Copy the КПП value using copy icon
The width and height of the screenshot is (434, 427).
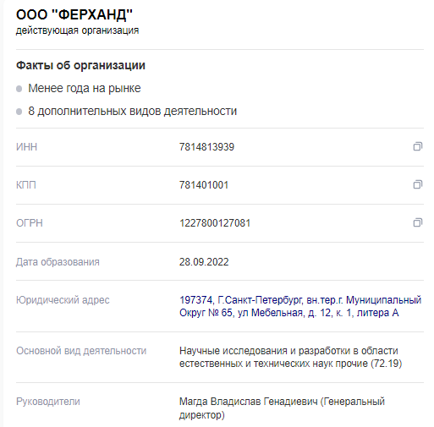click(x=418, y=184)
